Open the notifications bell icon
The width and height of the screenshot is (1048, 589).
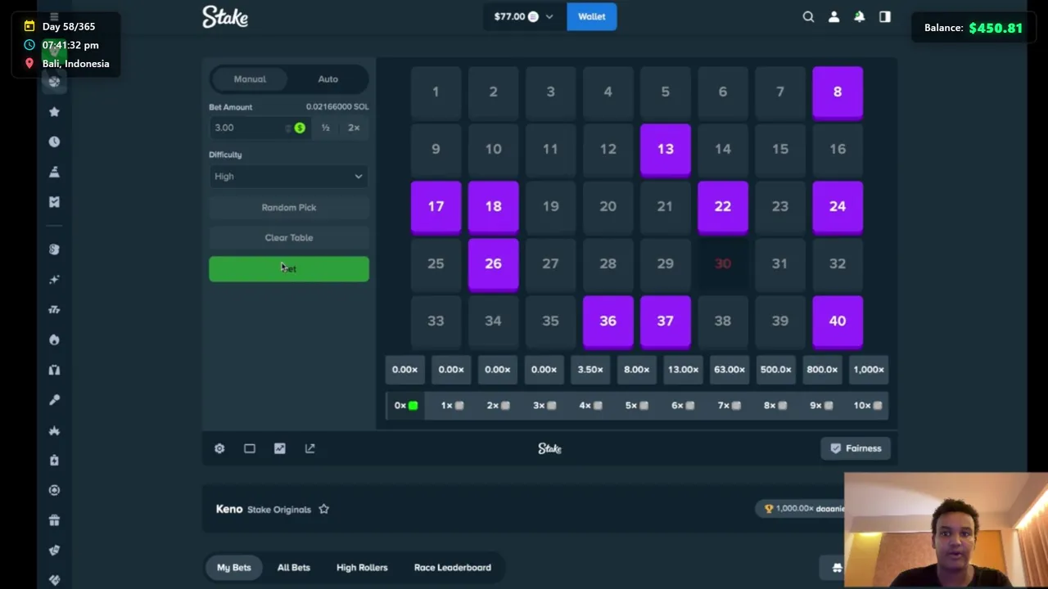click(x=859, y=16)
